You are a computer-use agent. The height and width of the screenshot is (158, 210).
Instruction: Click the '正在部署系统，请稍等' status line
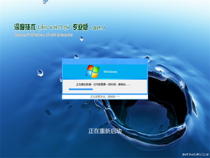(105, 96)
